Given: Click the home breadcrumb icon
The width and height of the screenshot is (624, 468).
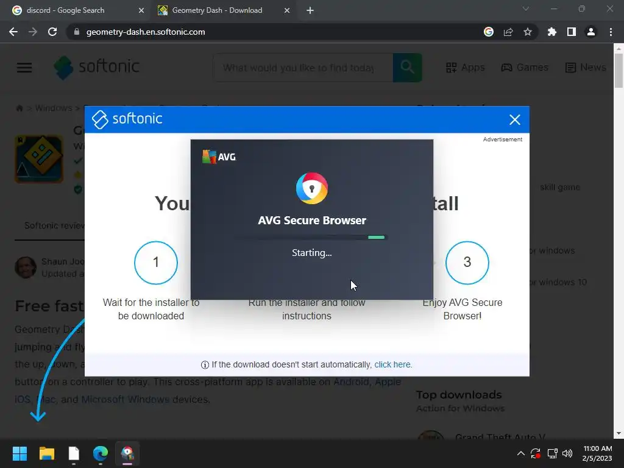Looking at the screenshot, I should [x=19, y=108].
